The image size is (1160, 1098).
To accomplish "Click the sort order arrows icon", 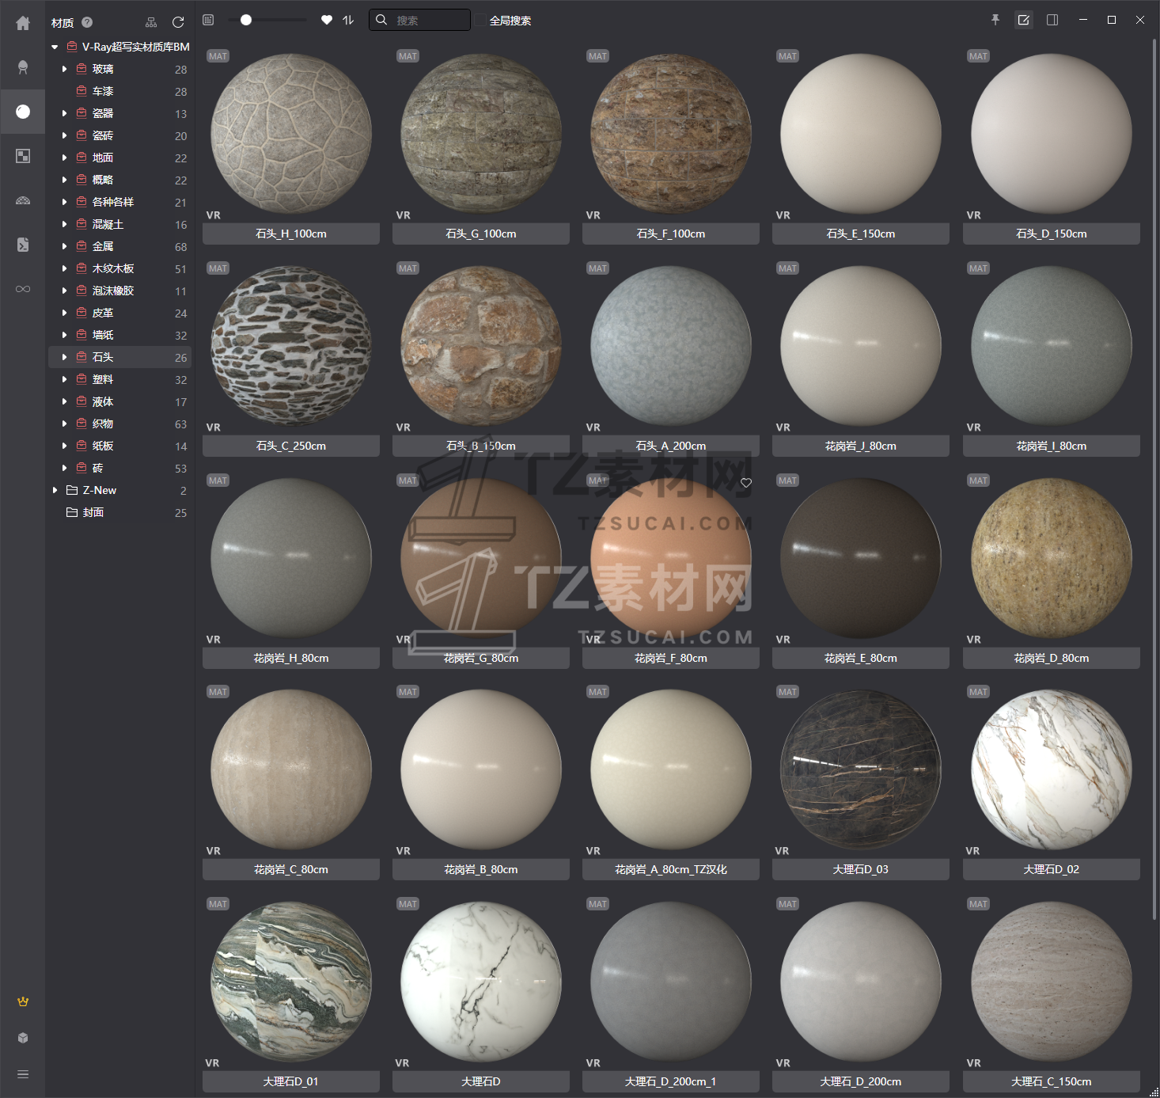I will pyautogui.click(x=348, y=20).
